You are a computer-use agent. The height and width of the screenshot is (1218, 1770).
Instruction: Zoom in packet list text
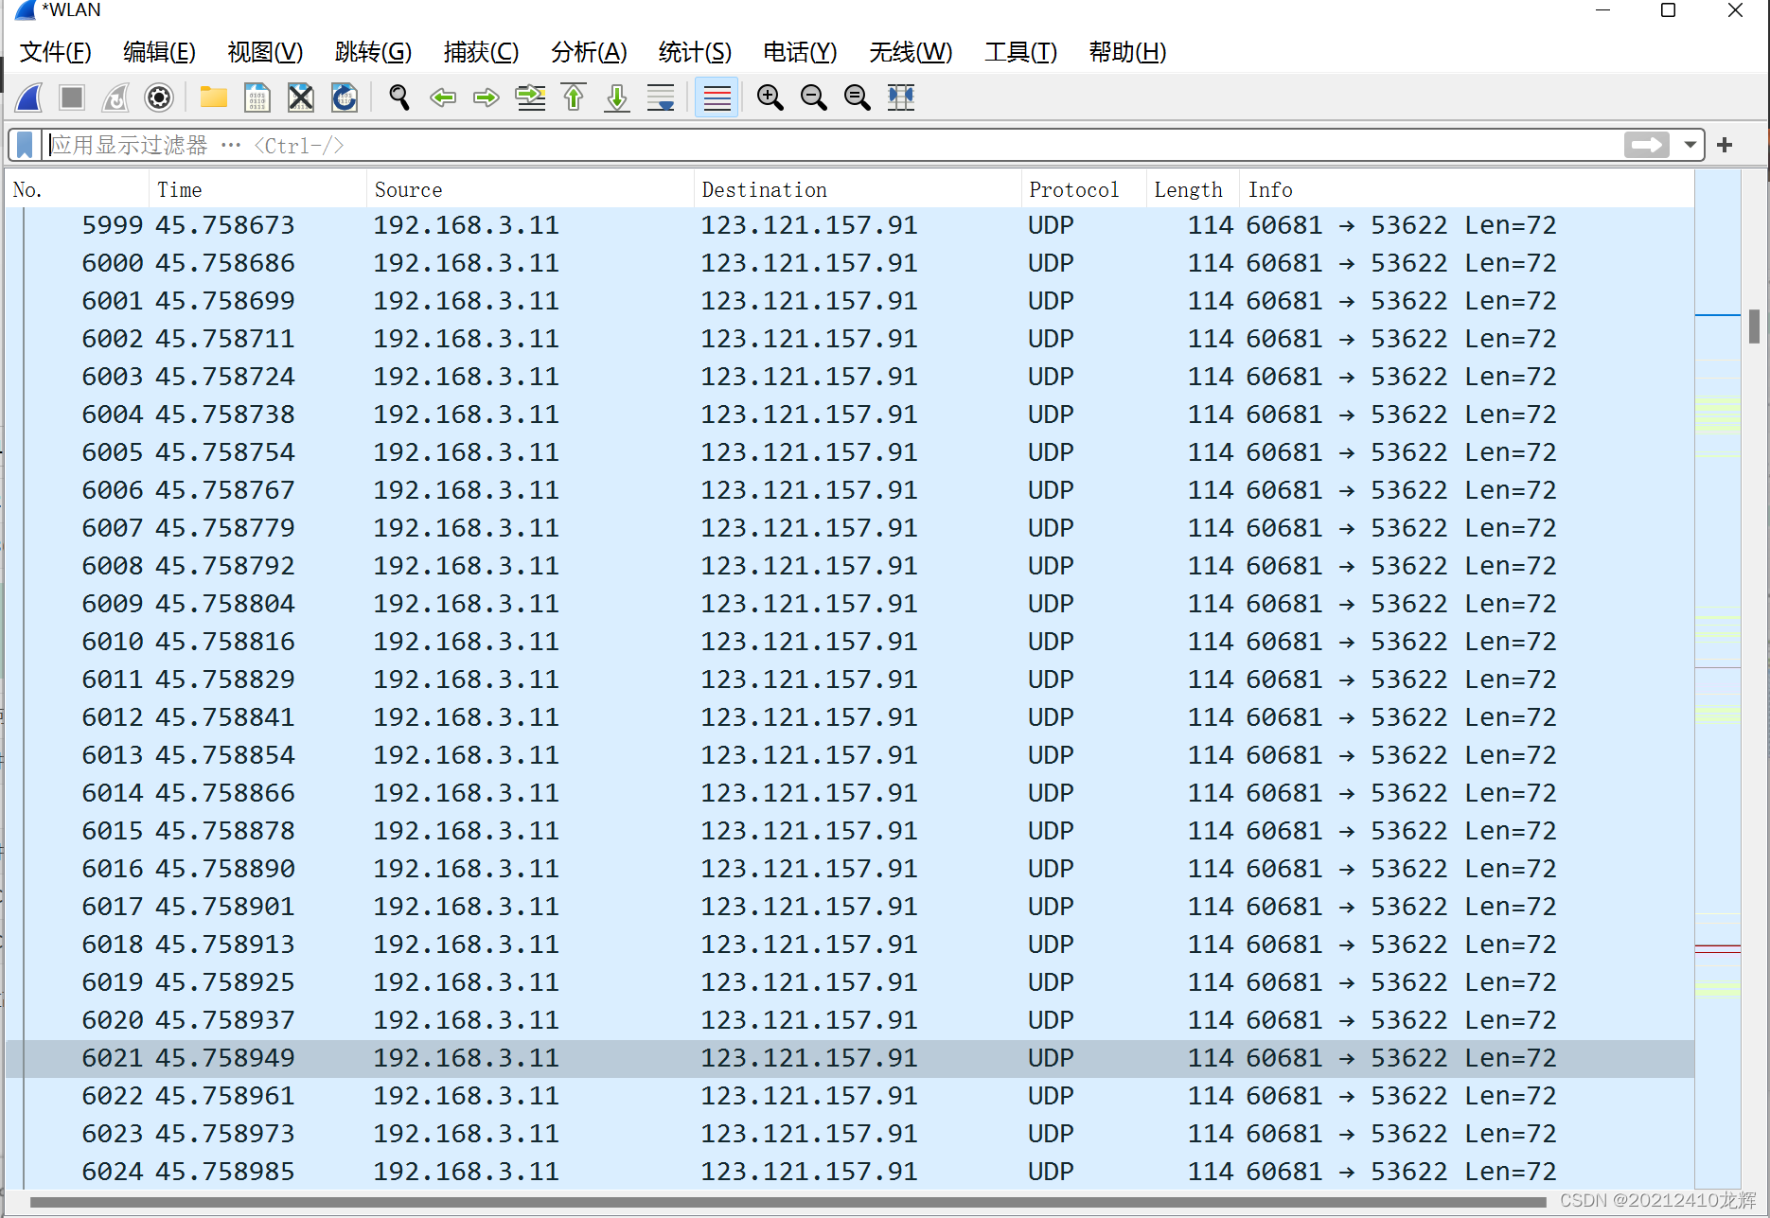770,97
